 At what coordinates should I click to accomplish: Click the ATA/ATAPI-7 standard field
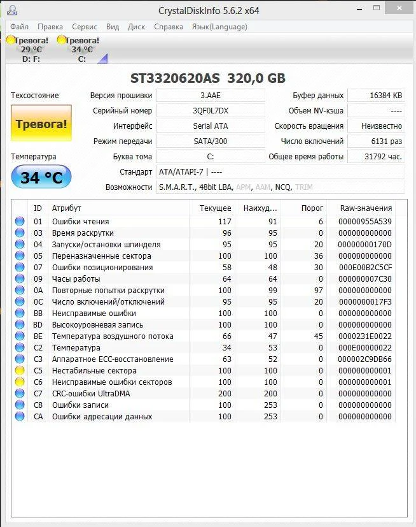tap(281, 172)
